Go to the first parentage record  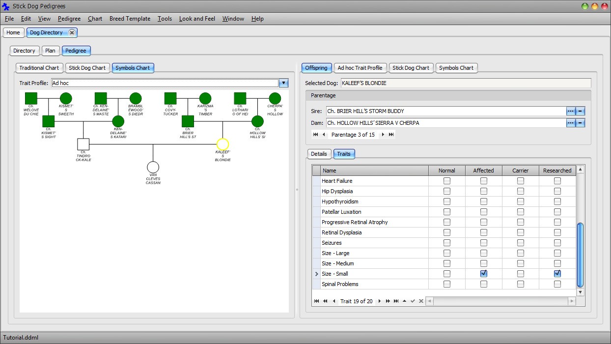[x=315, y=135]
